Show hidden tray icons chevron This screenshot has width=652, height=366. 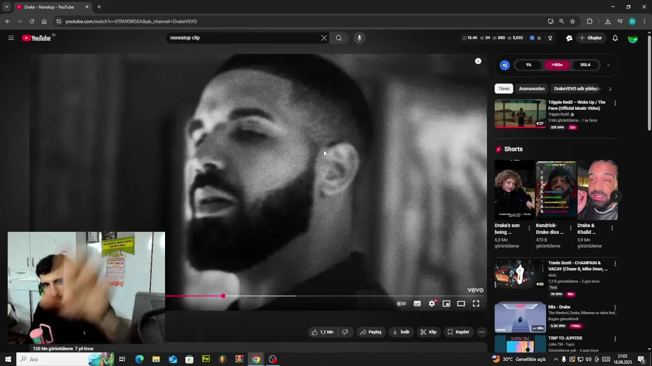556,359
